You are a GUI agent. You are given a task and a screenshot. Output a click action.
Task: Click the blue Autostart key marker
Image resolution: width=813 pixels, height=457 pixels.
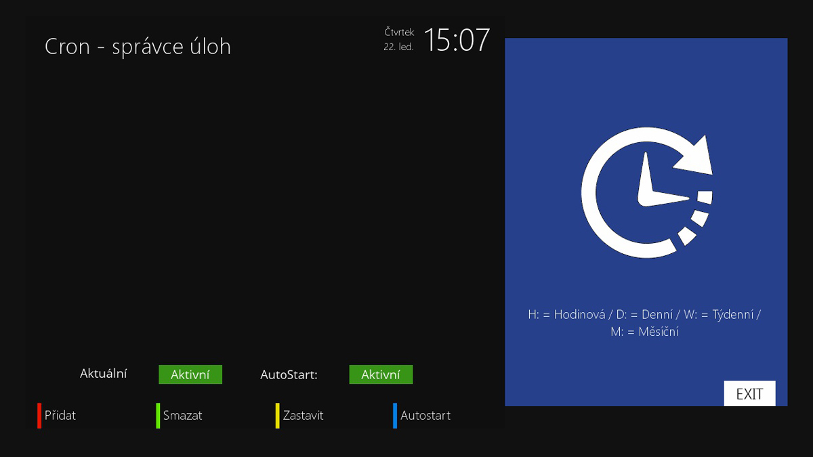coord(395,416)
